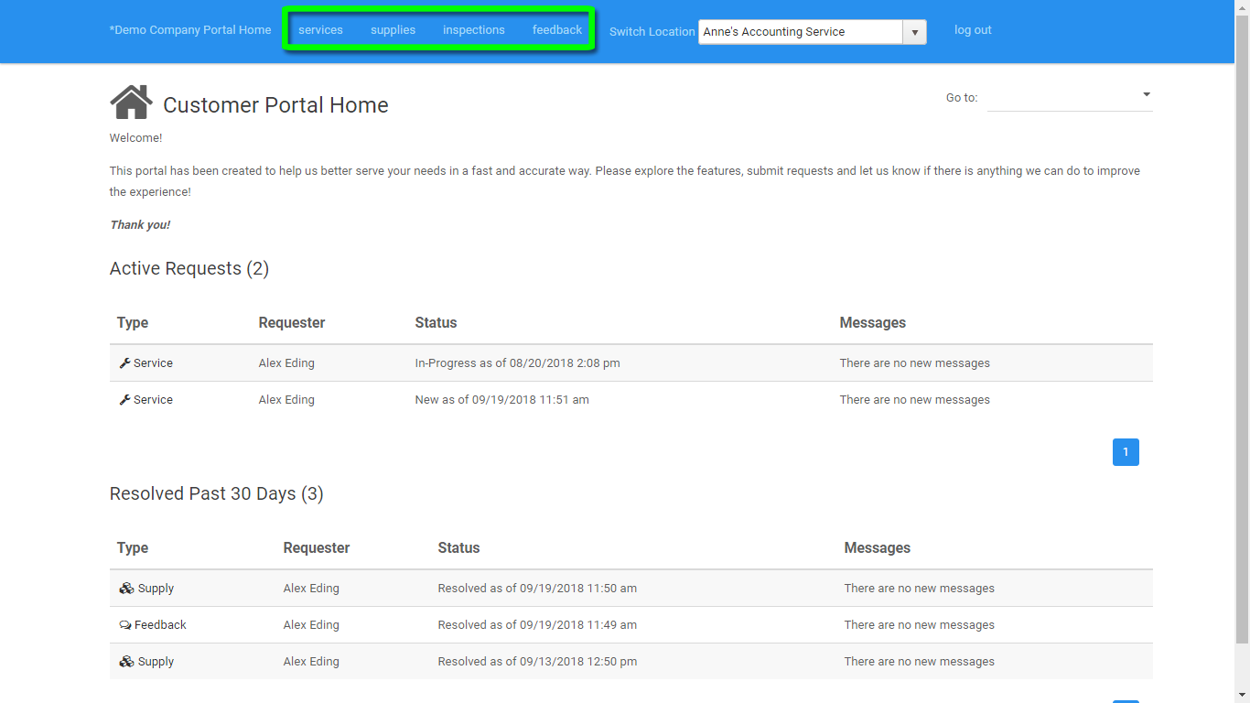Click the scrollbar down arrow
This screenshot has height=703, width=1250.
(x=1243, y=696)
